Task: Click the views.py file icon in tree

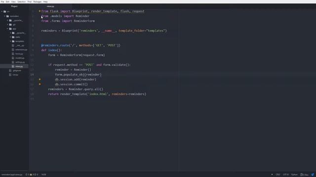Action: (13, 66)
